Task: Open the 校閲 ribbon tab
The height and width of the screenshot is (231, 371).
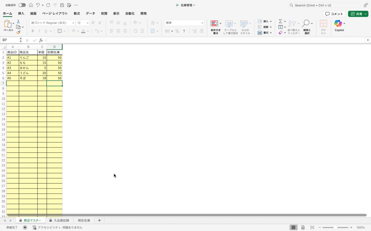Action: (x=104, y=13)
